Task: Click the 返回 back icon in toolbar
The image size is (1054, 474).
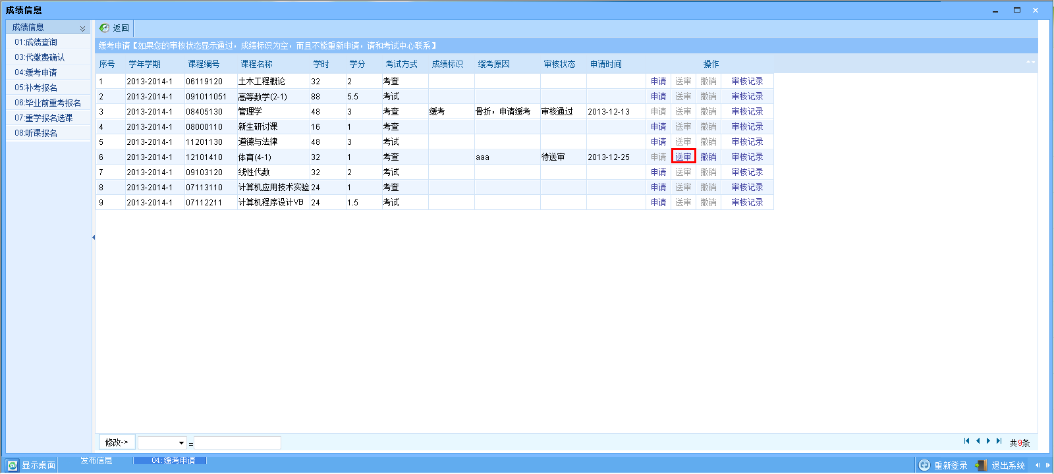Action: (104, 28)
